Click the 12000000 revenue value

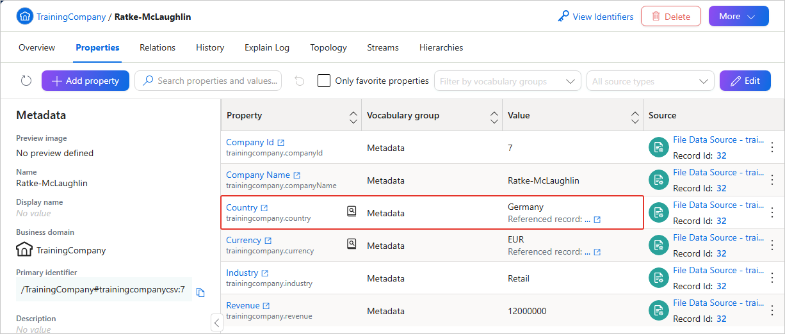[527, 311]
